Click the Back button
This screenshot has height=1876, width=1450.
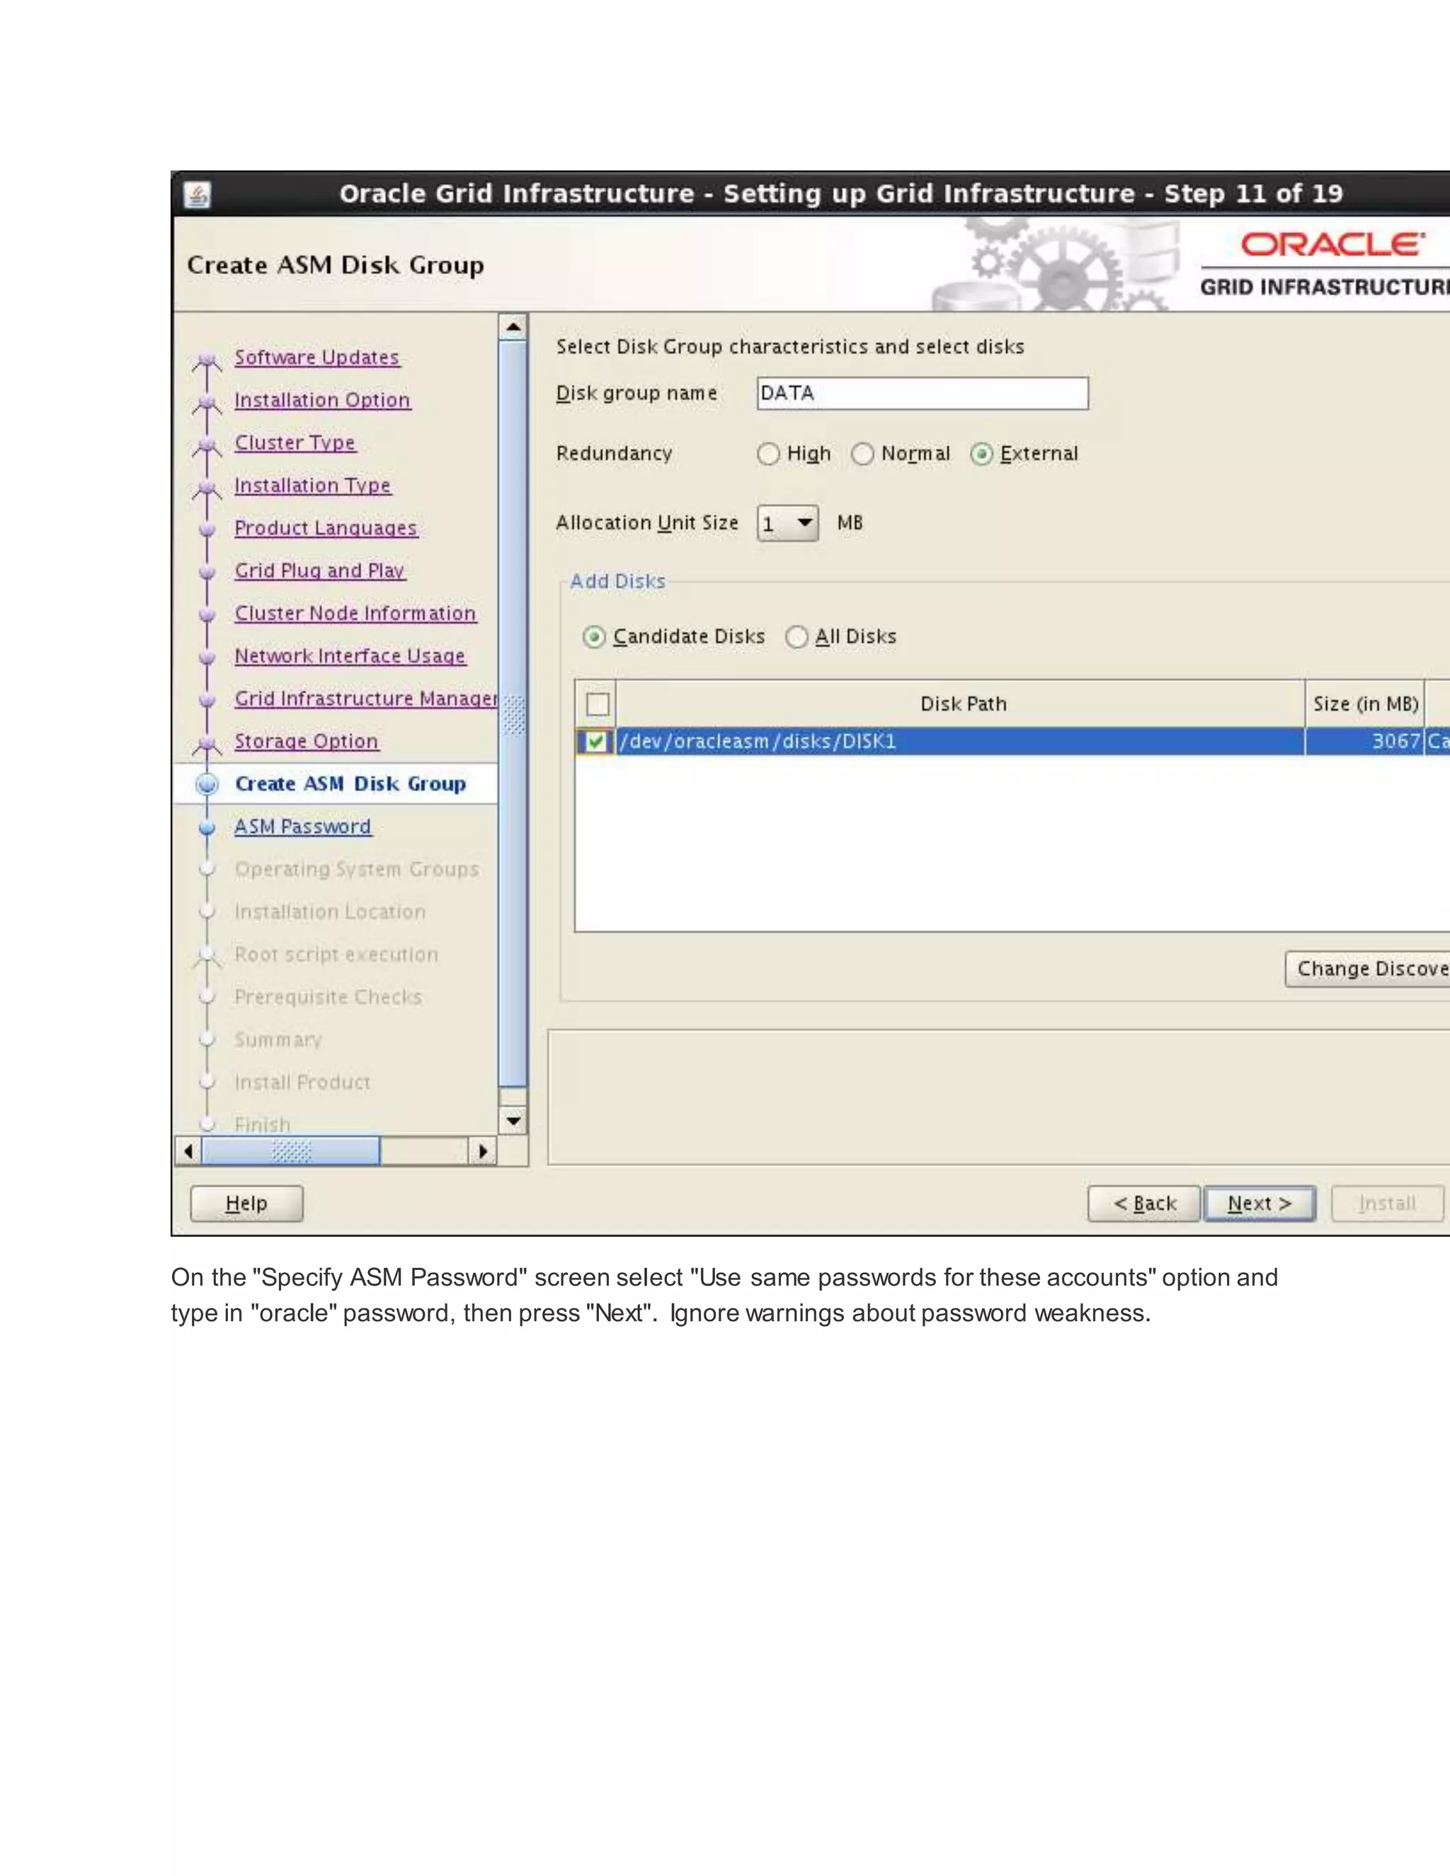[1143, 1203]
